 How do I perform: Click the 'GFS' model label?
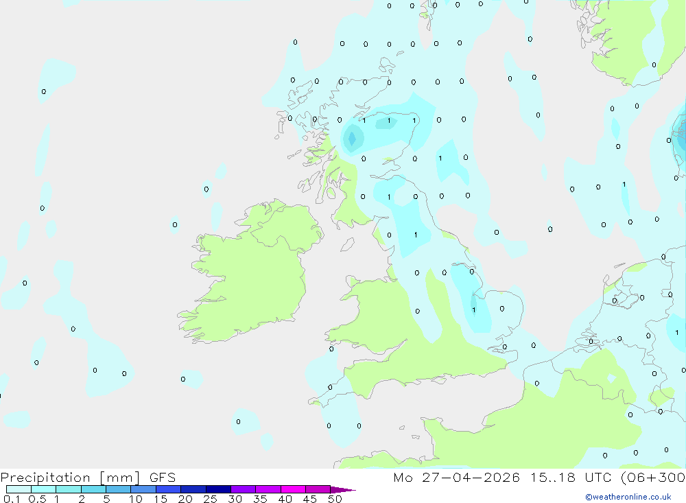[x=163, y=478]
